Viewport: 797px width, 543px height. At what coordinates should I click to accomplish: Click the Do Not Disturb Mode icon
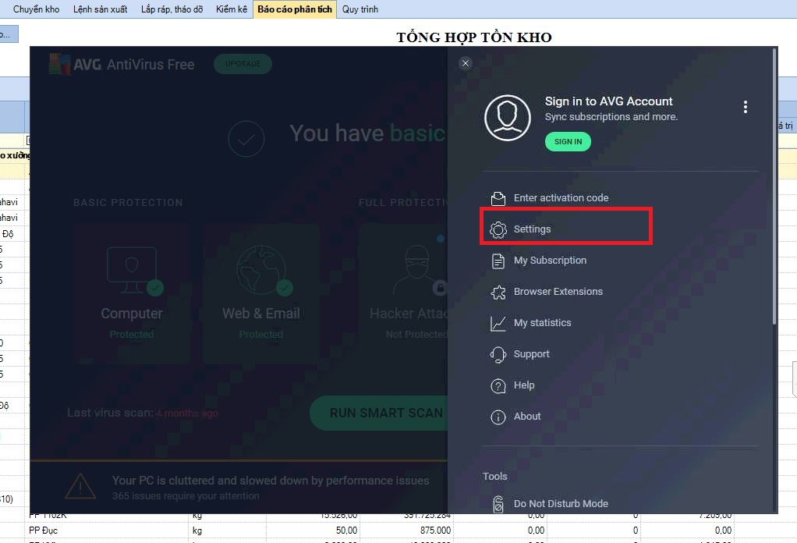click(x=498, y=504)
